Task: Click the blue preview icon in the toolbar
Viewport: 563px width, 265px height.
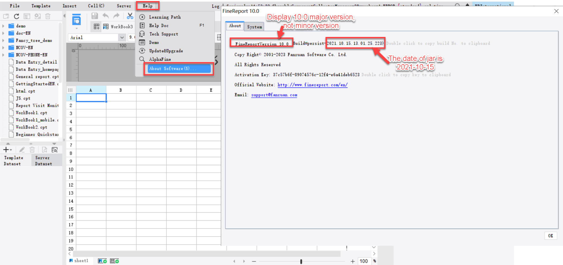Action: pyautogui.click(x=77, y=20)
